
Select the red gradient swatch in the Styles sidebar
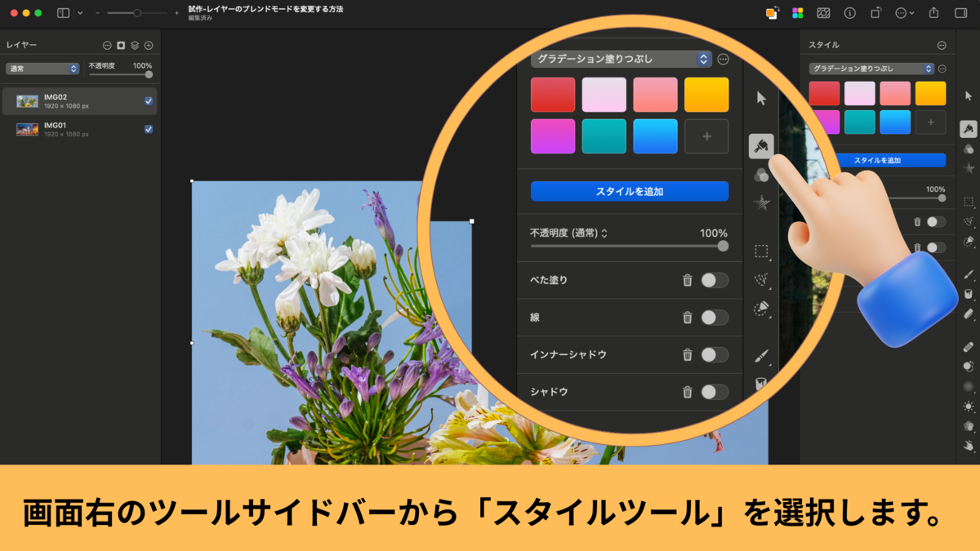point(824,93)
